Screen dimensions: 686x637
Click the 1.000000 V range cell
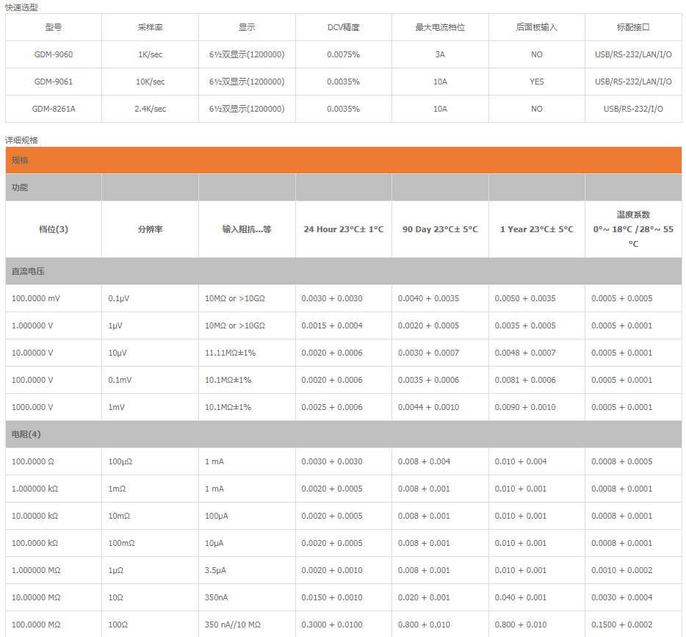[54, 325]
